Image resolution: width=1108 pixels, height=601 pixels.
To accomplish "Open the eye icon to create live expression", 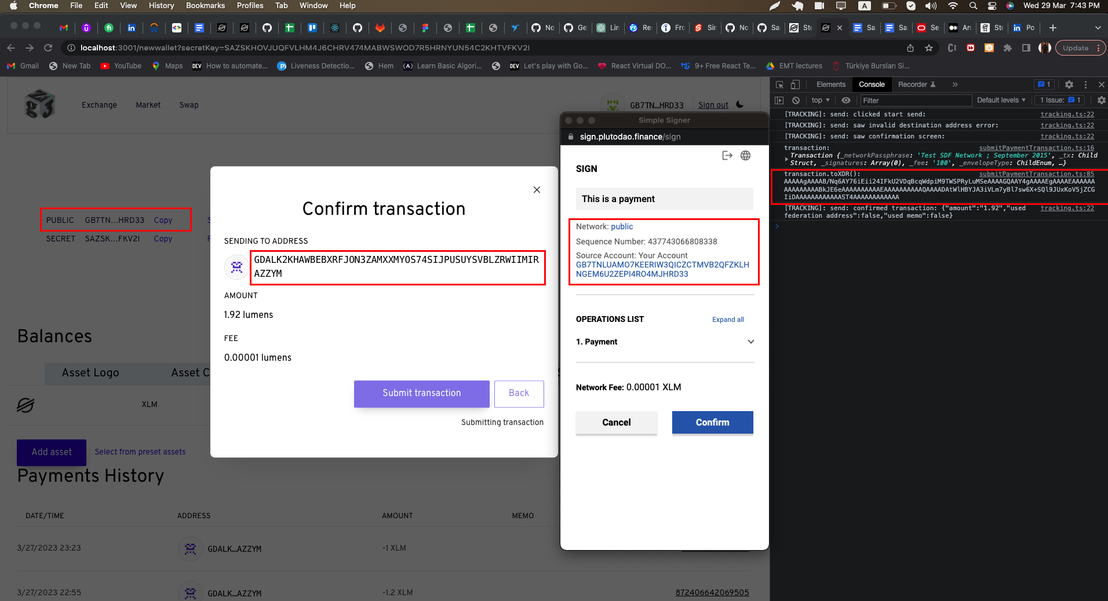I will pyautogui.click(x=846, y=100).
